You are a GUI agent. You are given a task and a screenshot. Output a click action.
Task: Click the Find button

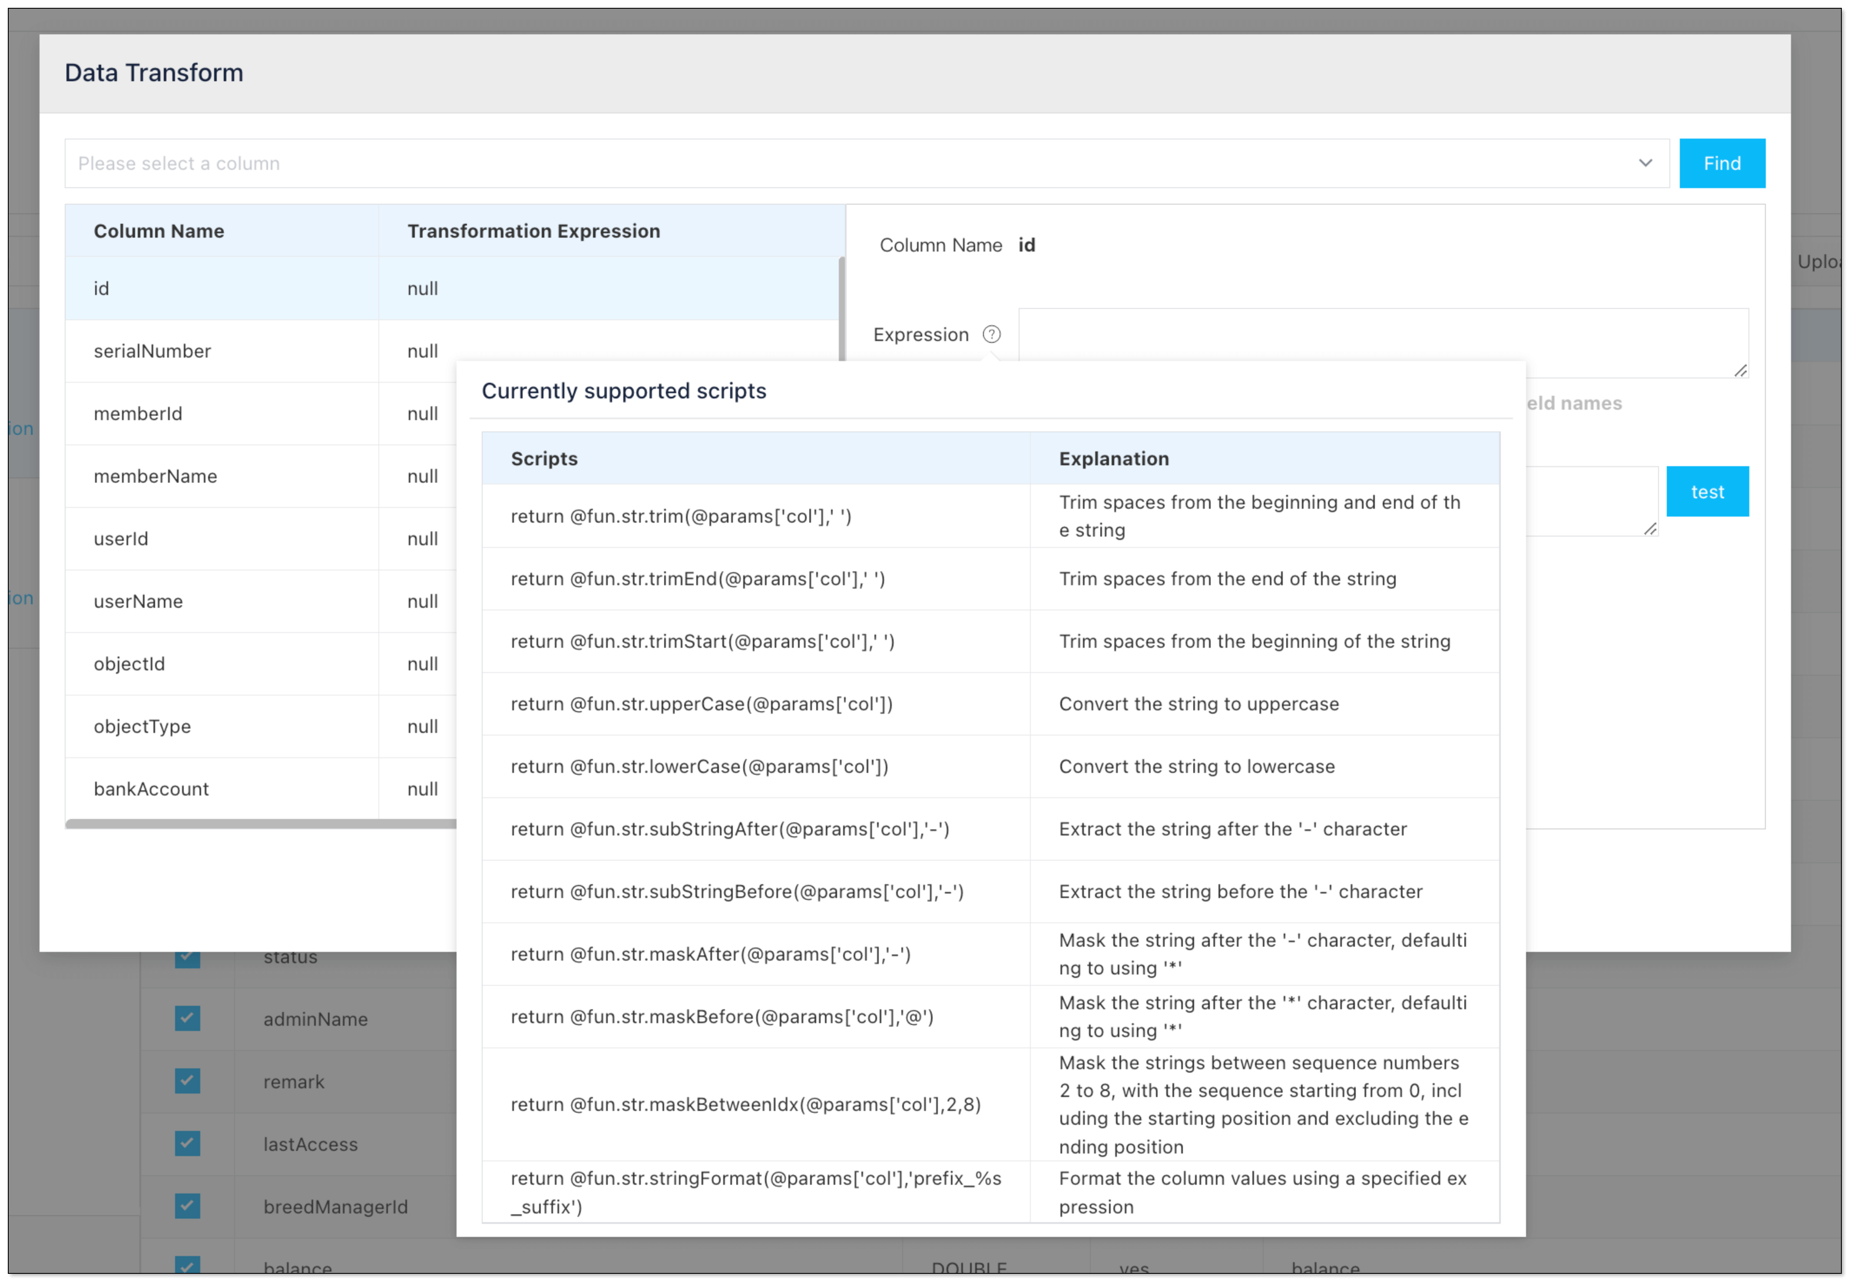coord(1722,163)
